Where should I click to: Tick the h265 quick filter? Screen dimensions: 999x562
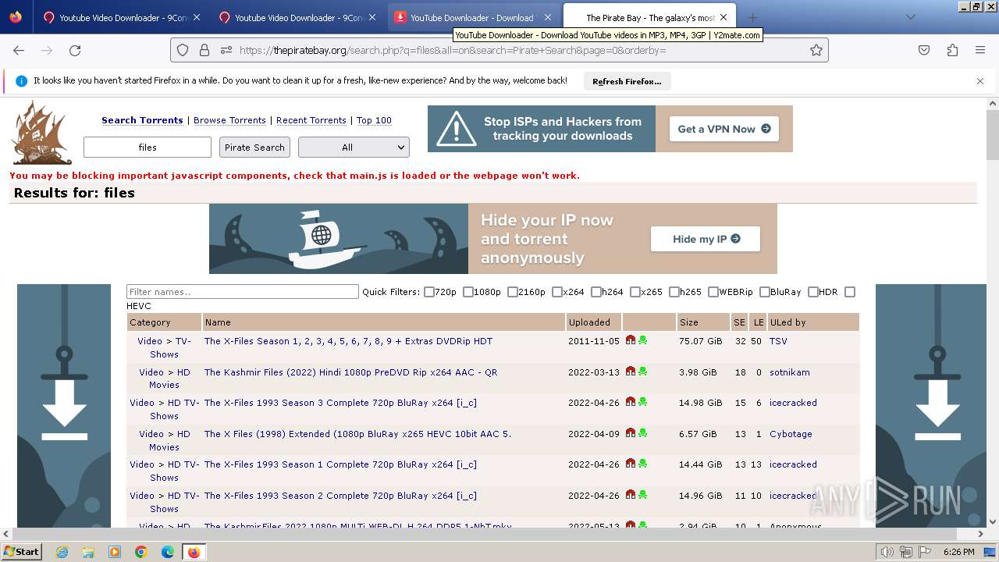coord(674,292)
